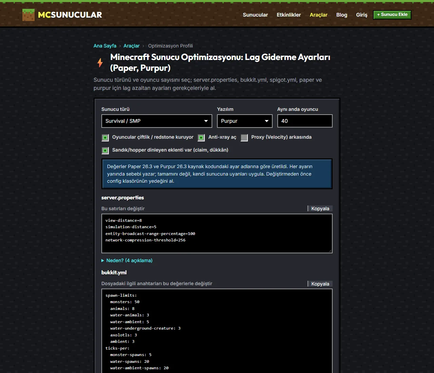Copy bukkit.yml using its Kopyala button
Screen dimensions: 434x373
click(x=320, y=284)
